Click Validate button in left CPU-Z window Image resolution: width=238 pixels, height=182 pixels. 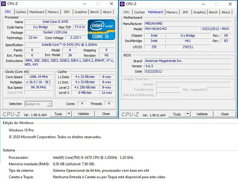pos(83,114)
